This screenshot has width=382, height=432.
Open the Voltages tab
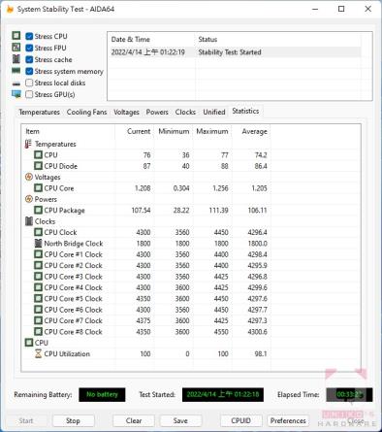coord(126,112)
